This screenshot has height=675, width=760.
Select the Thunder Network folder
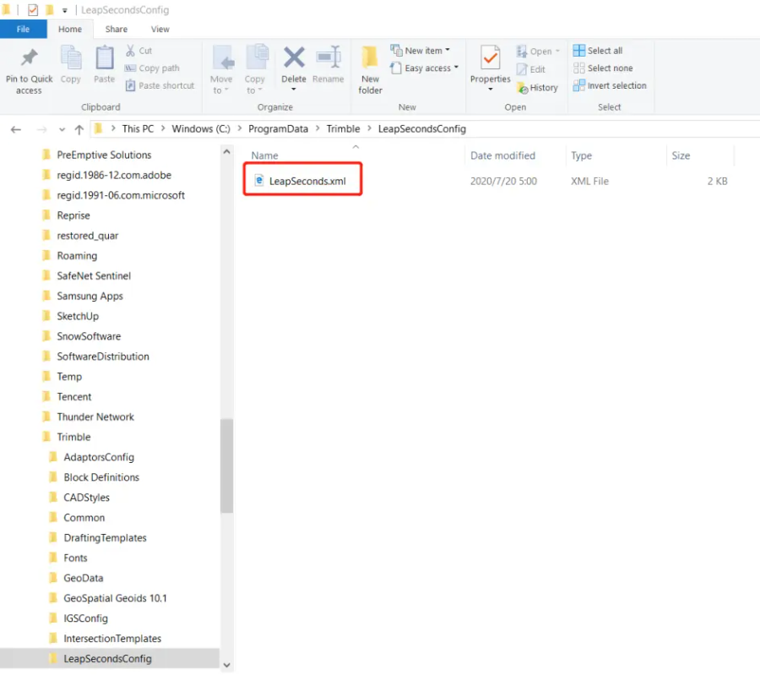pos(95,417)
